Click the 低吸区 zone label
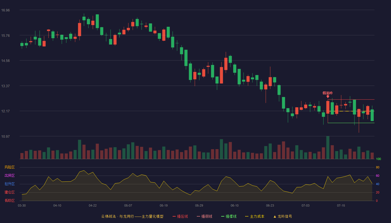Image resolution: width=391 pixels, height=223 pixels. pos(9,200)
